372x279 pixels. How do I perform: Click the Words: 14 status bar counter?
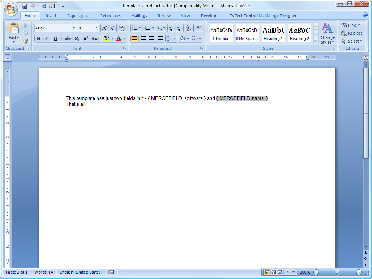pyautogui.click(x=43, y=272)
